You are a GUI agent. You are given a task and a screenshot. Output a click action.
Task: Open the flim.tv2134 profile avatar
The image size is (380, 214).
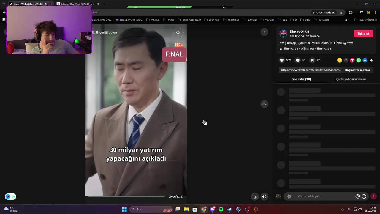coord(284,34)
